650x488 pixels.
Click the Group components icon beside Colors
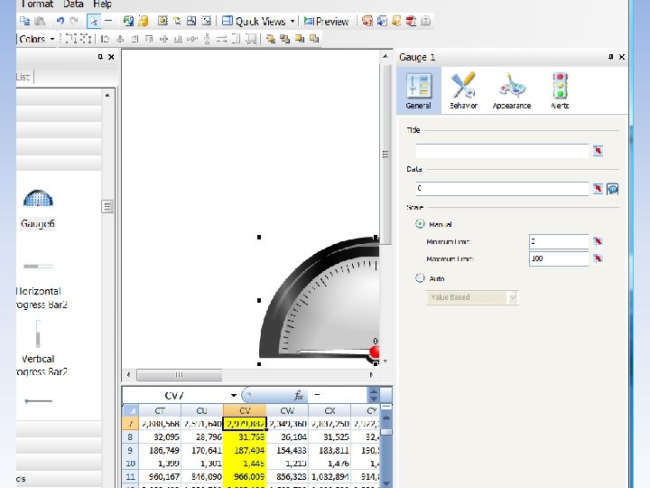click(71, 39)
